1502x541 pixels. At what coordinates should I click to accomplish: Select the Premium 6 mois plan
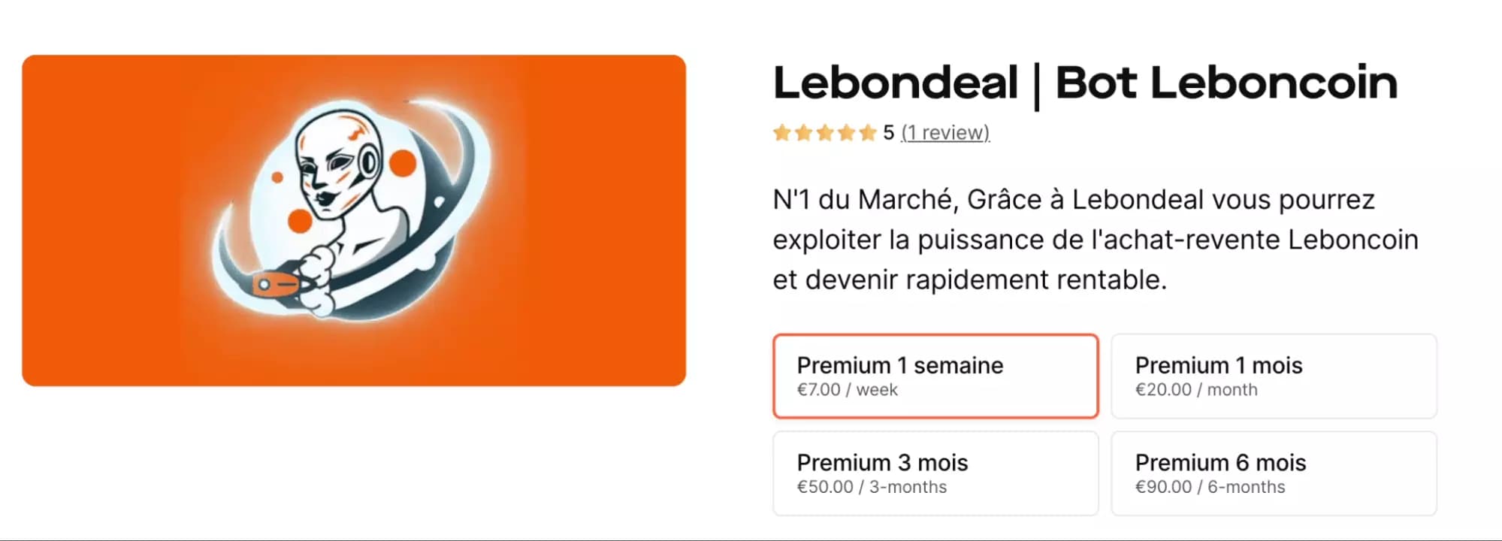[1274, 473]
